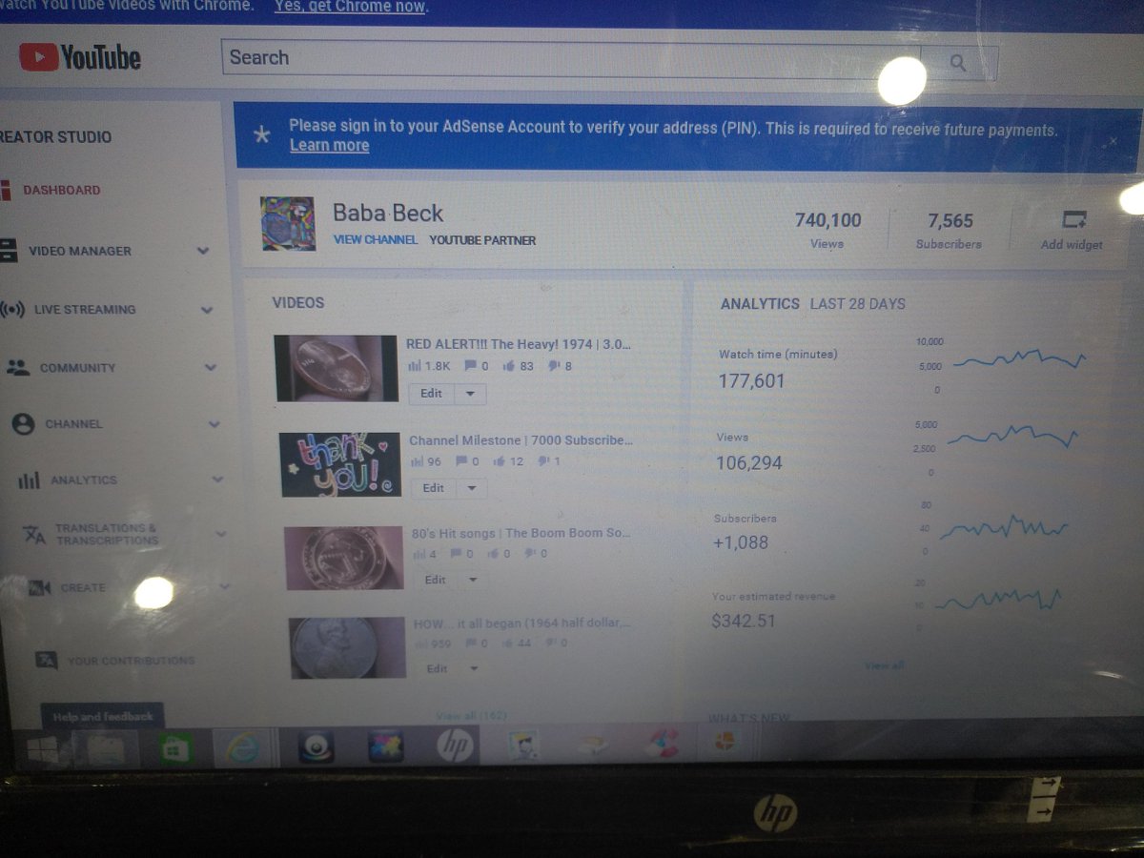Open Live Streaming section
Image resolution: width=1144 pixels, height=858 pixels.
coord(85,309)
